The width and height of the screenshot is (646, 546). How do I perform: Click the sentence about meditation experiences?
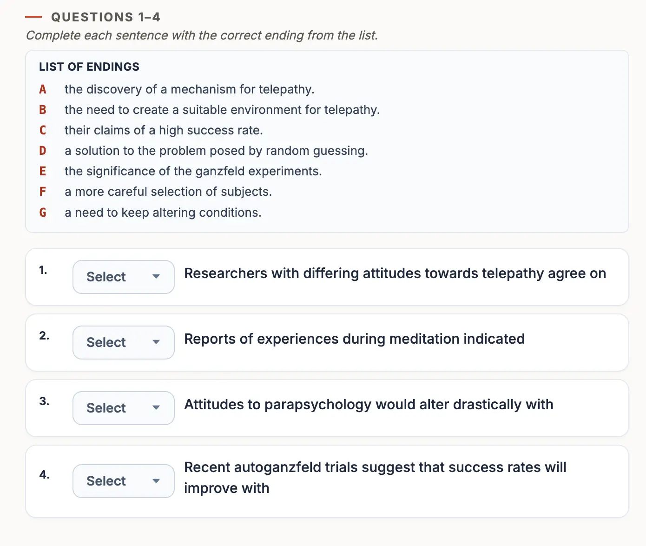tap(355, 339)
